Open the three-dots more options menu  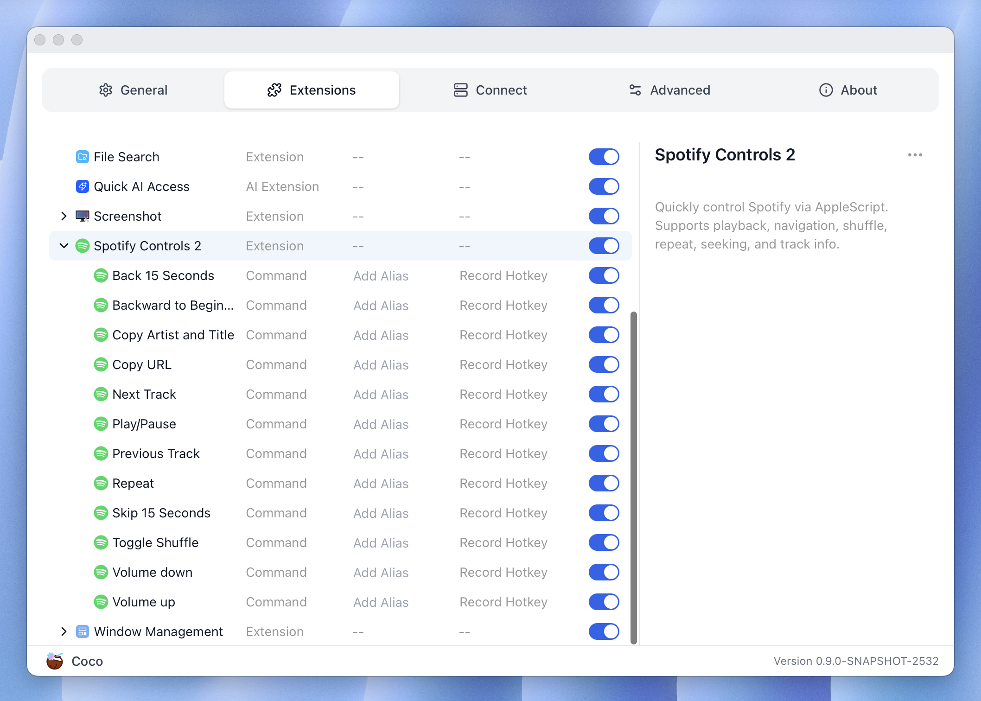click(915, 155)
